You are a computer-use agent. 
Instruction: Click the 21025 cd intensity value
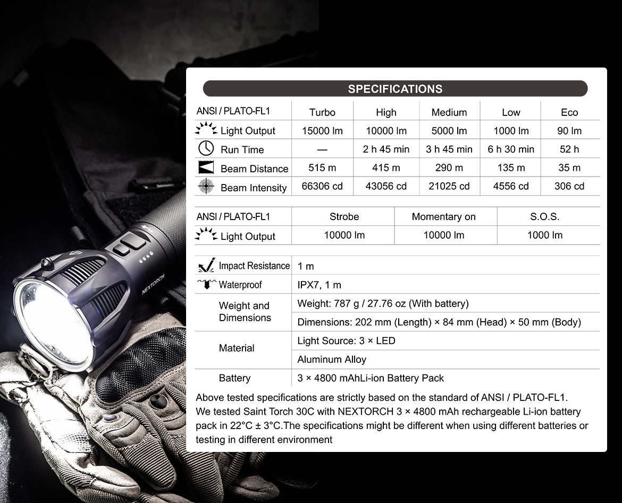449,186
